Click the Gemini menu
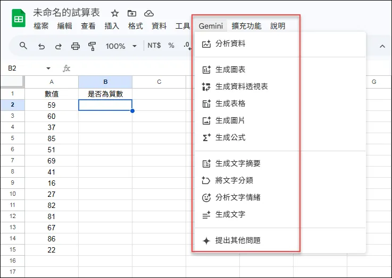Image resolution: width=392 pixels, height=278 pixels. [x=211, y=26]
